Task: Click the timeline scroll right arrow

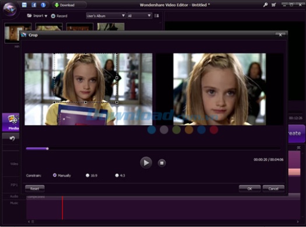Action: click(298, 222)
